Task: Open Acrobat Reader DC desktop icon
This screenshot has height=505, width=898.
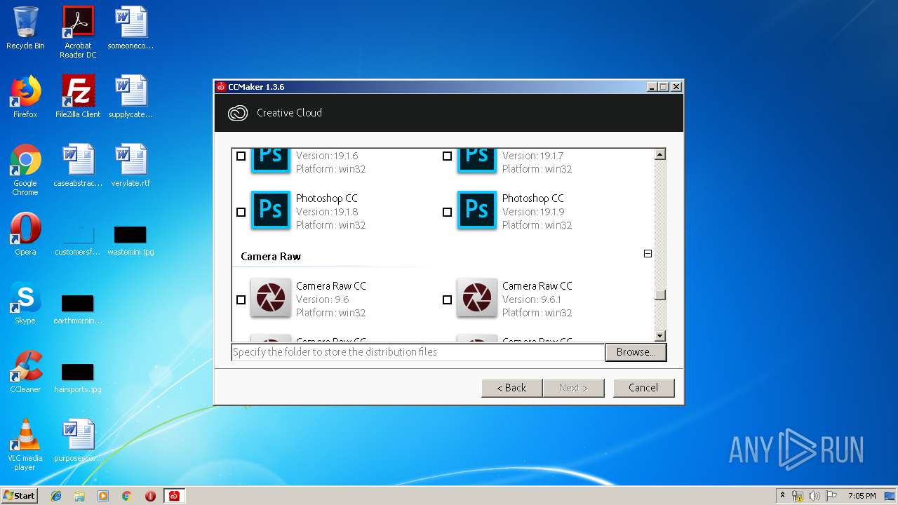Action: (78, 22)
